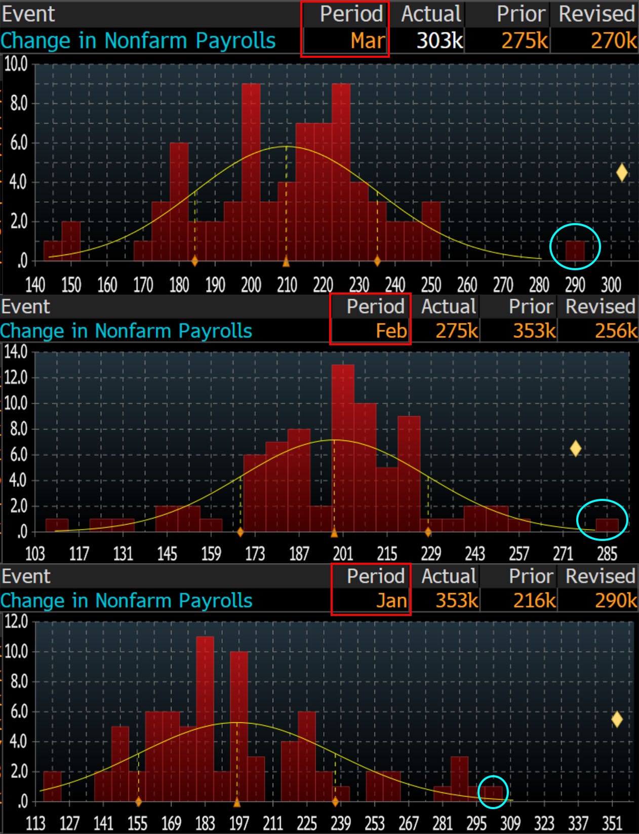639x834 pixels.
Task: Click the 353k prior value in Feb row
Action: coord(535,331)
